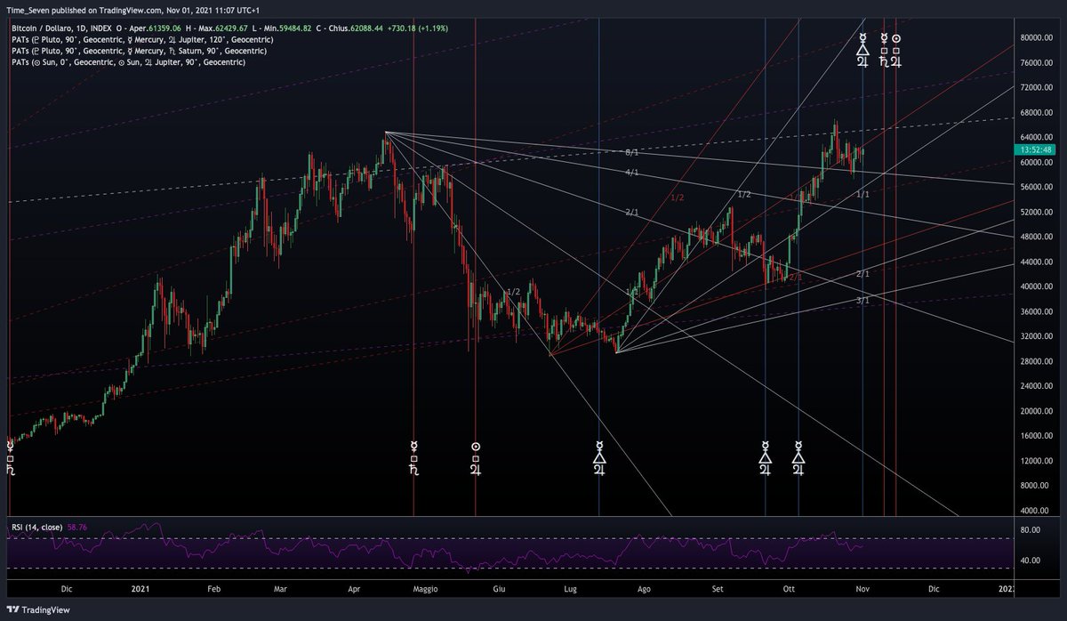This screenshot has height=621, width=1067.
Task: Click the Ott label on time axis
Action: 788,589
